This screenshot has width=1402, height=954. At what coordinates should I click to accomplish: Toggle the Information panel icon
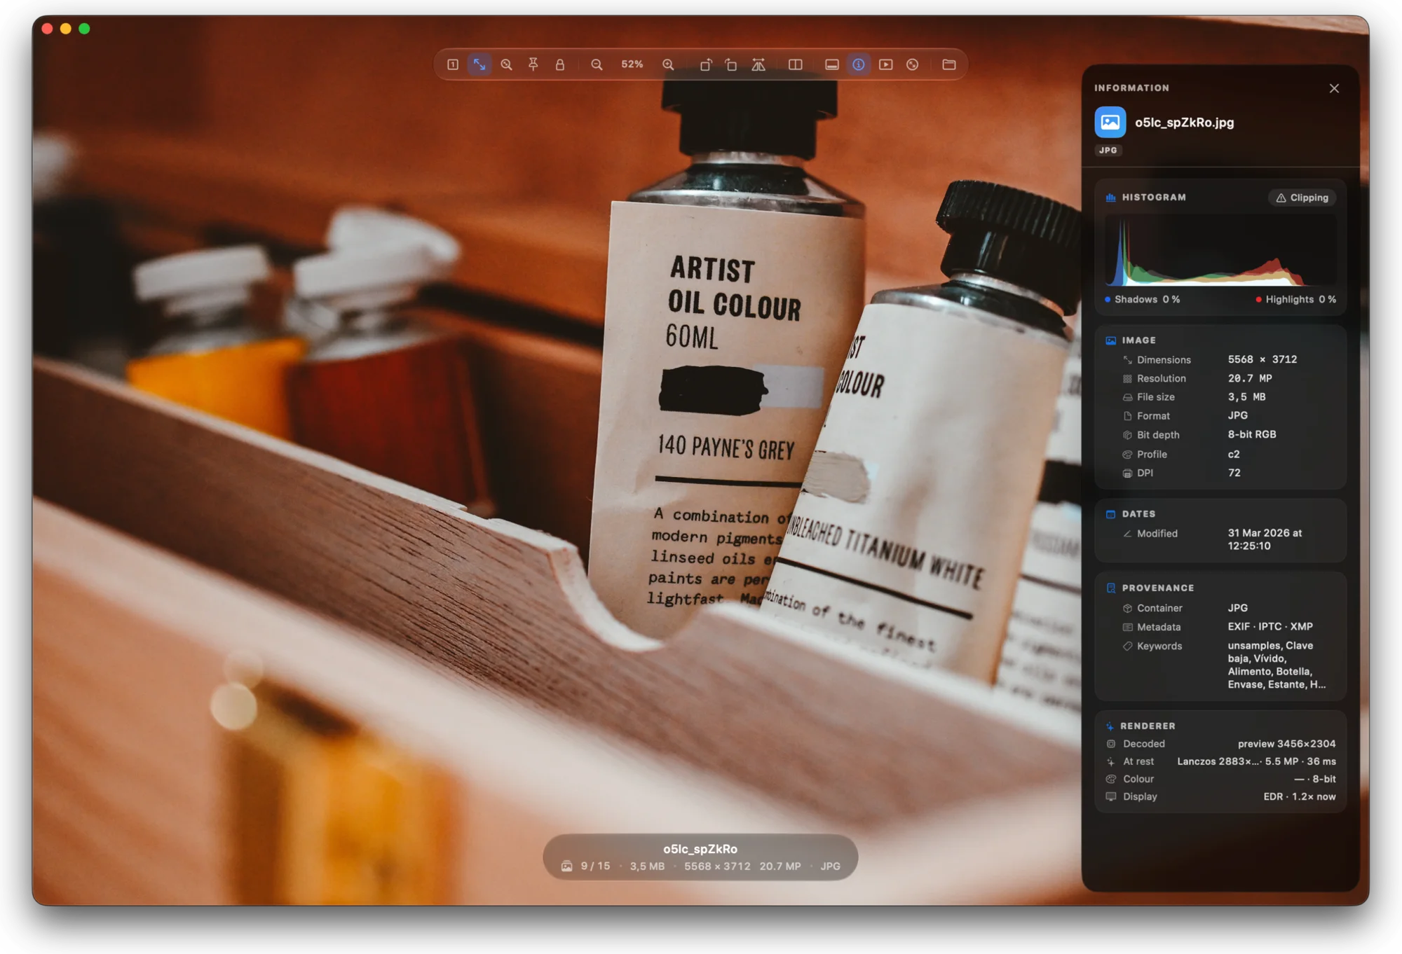tap(859, 64)
